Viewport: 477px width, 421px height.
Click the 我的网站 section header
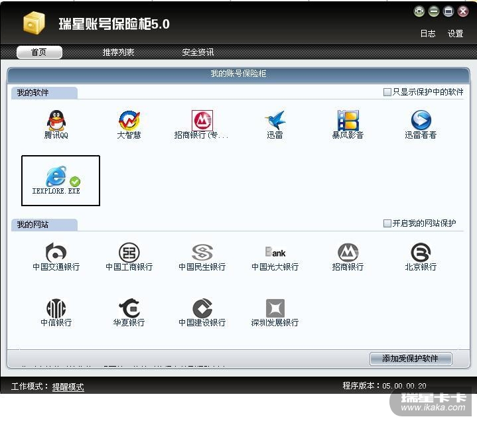click(44, 225)
